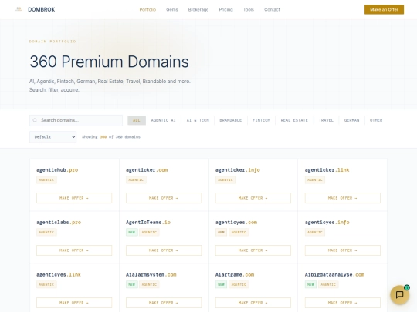Click the agenticker.com domain name
This screenshot has height=312, width=417.
(147, 170)
